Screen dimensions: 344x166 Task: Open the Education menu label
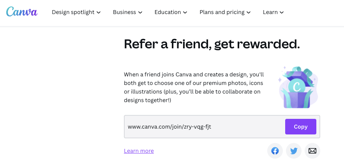(168, 12)
